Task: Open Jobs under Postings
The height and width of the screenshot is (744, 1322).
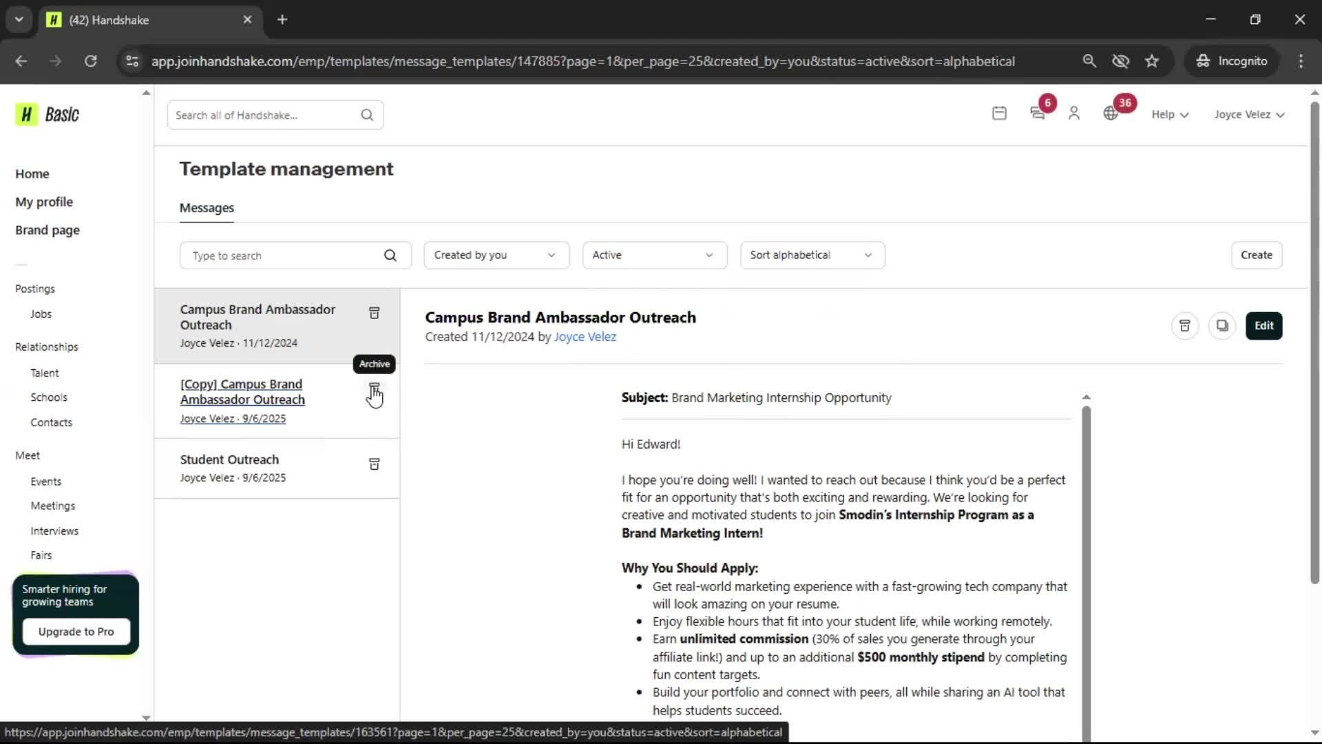Action: pos(41,314)
